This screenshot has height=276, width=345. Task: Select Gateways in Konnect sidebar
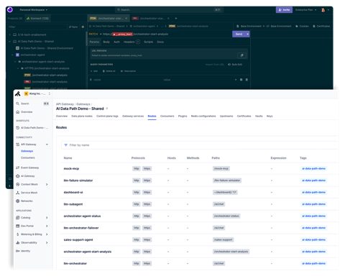[x=27, y=151]
